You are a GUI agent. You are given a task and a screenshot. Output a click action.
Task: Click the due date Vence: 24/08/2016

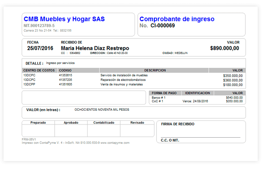click(x=195, y=101)
